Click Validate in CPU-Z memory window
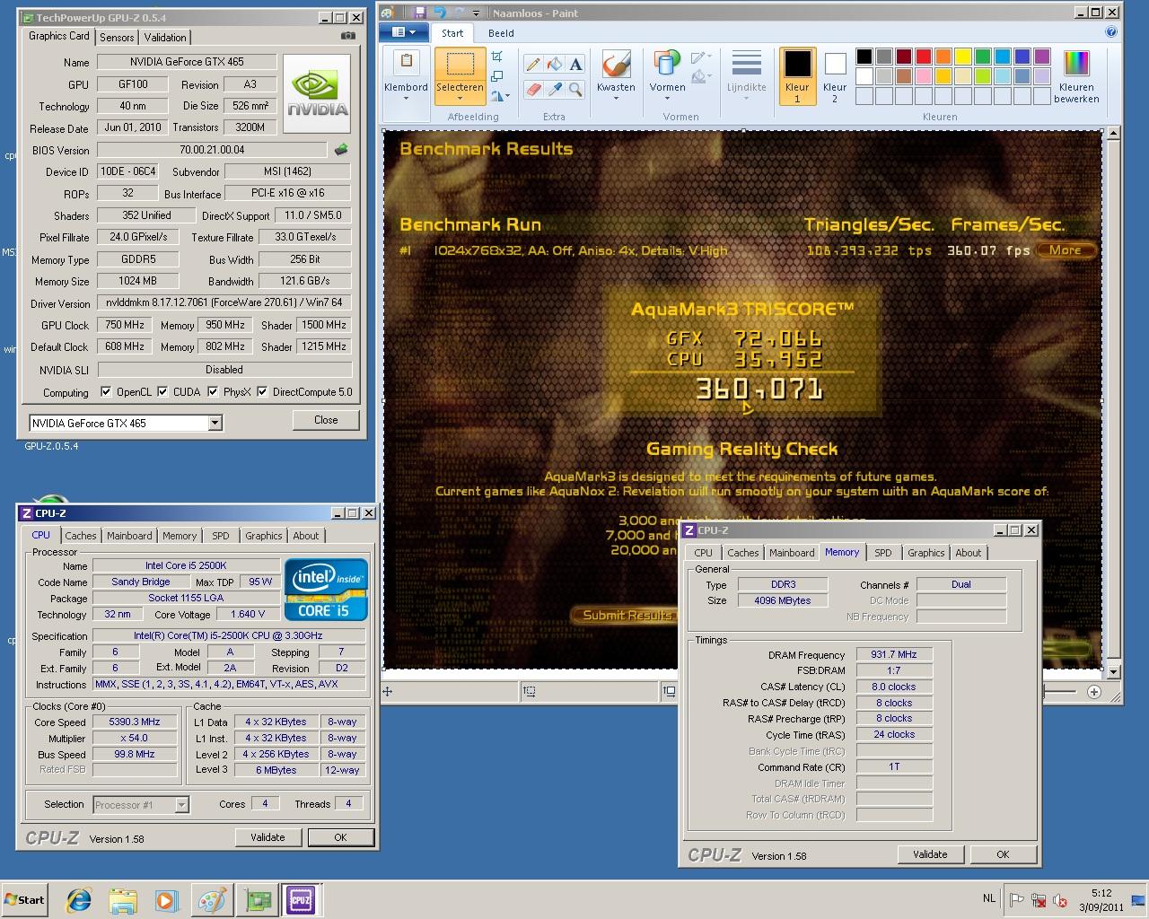This screenshot has height=919, width=1149. (x=930, y=854)
